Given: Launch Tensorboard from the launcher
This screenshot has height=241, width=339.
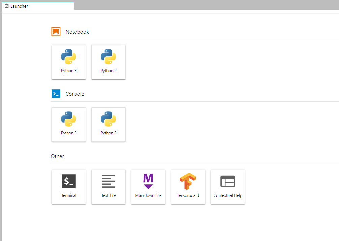Looking at the screenshot, I should pyautogui.click(x=188, y=187).
